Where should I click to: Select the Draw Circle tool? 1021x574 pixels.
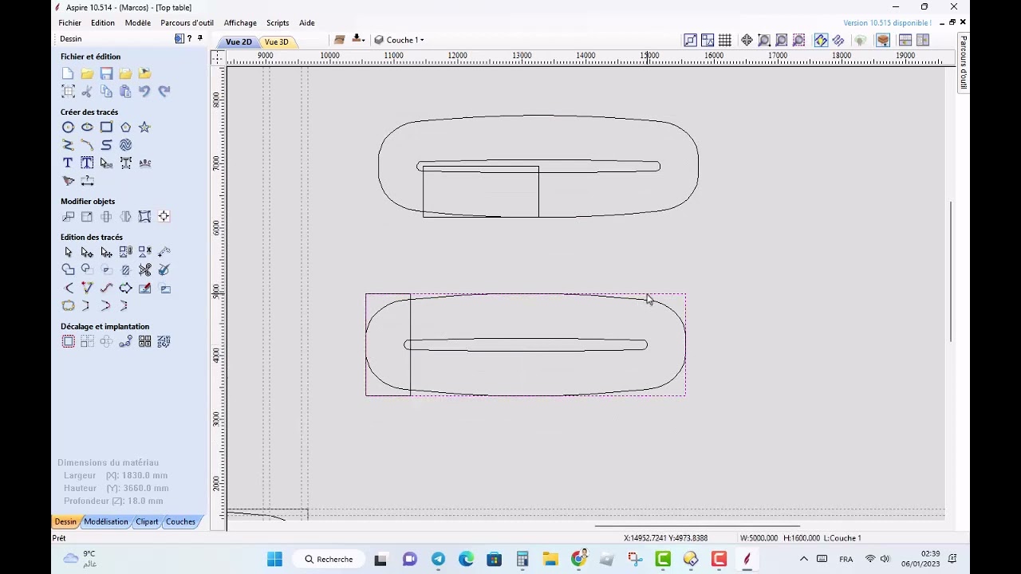(68, 128)
